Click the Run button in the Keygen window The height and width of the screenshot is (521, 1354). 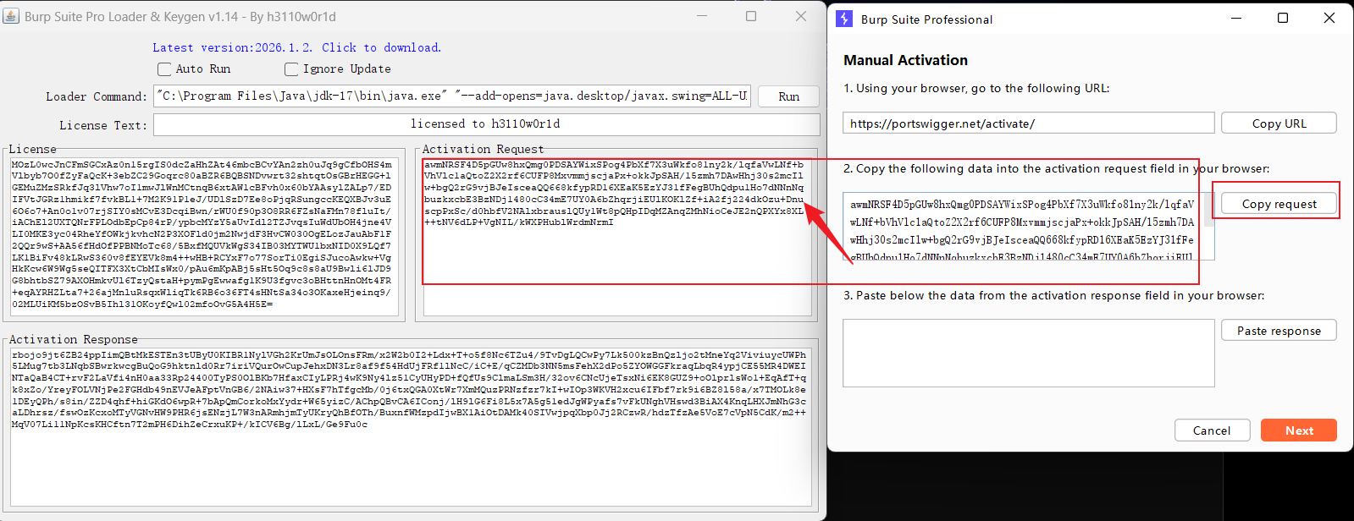point(788,96)
